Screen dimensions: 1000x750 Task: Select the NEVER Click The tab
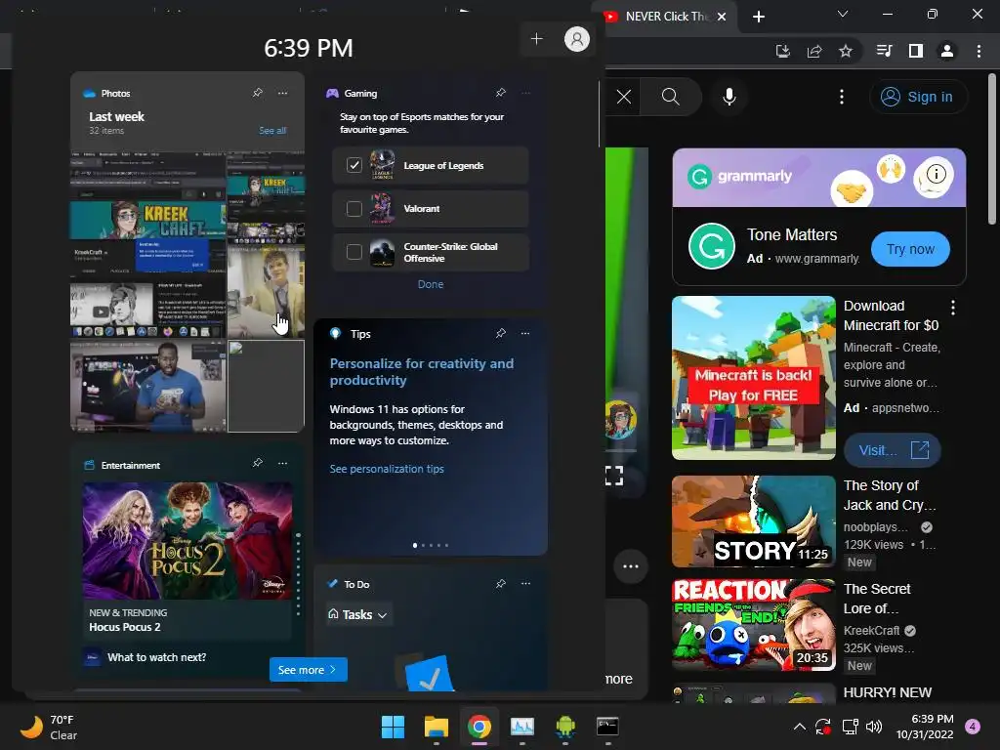point(664,17)
